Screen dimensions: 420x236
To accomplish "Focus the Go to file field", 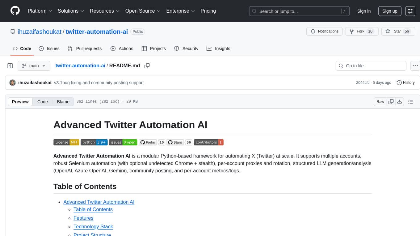I will click(x=371, y=66).
